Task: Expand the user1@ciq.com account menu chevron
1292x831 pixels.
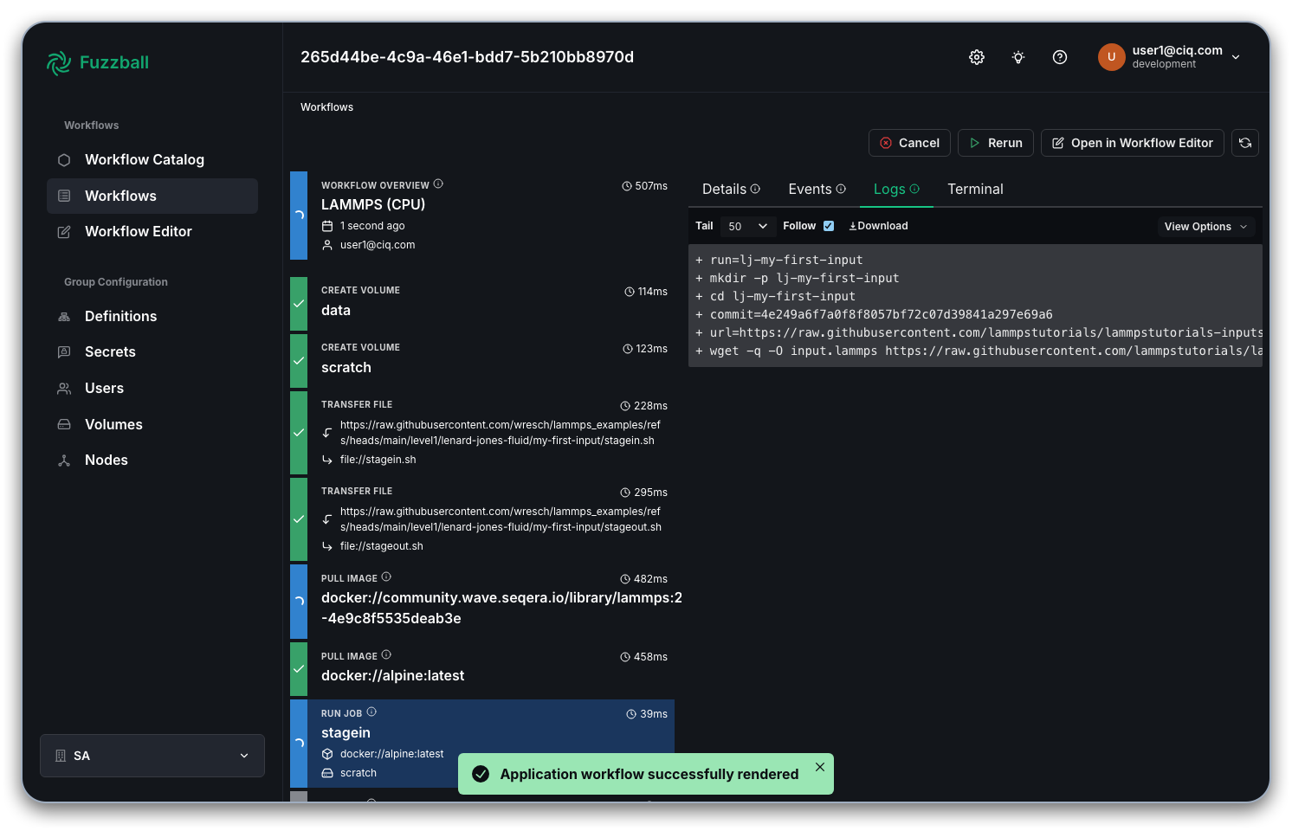Action: click(x=1236, y=57)
